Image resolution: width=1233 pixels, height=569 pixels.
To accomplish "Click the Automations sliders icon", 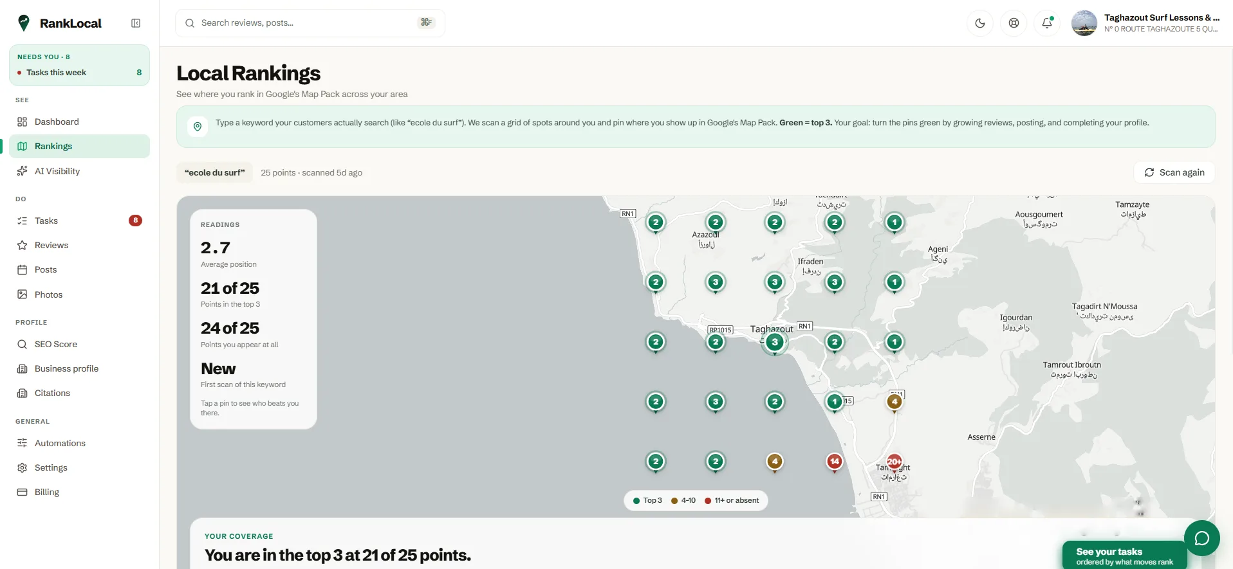I will 23,443.
